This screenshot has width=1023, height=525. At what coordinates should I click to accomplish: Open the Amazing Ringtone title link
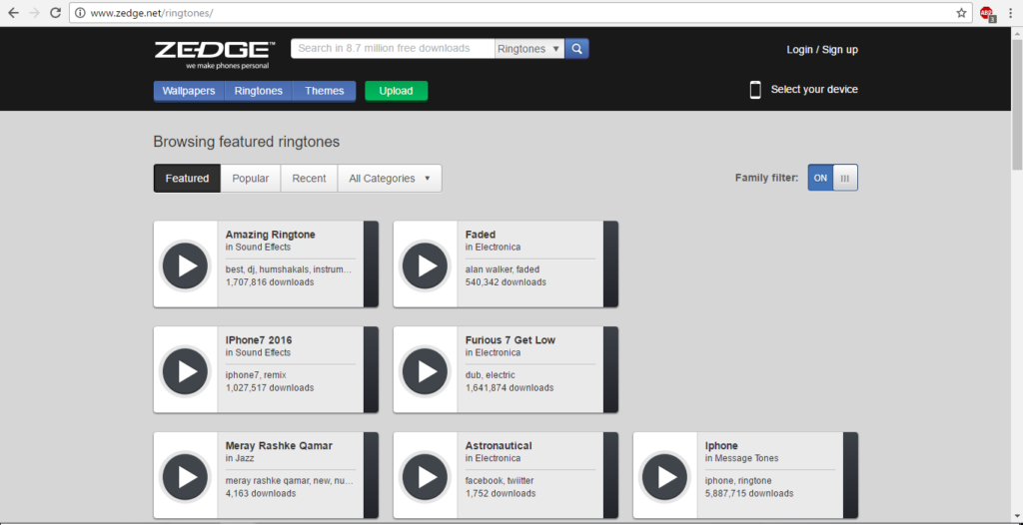[x=270, y=235]
